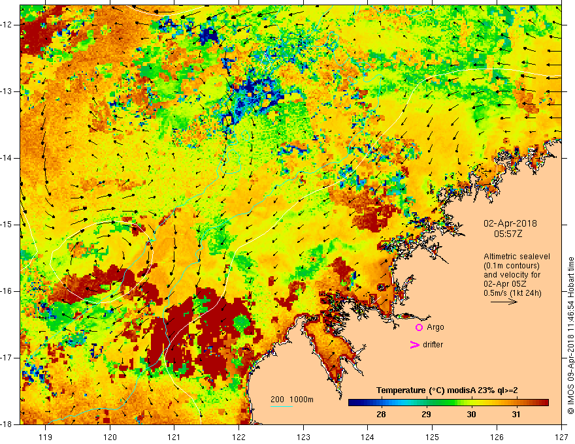Click the velocity scale arrow in legend

pyautogui.click(x=504, y=302)
